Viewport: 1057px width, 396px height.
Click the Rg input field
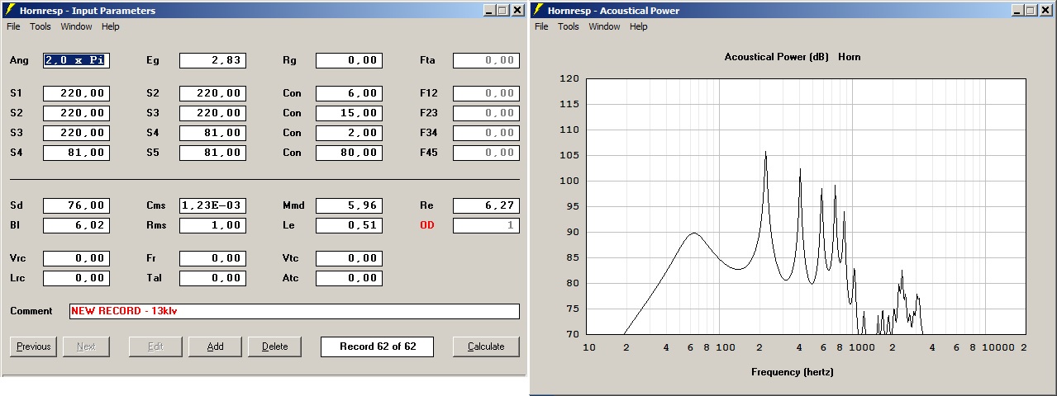(x=349, y=60)
